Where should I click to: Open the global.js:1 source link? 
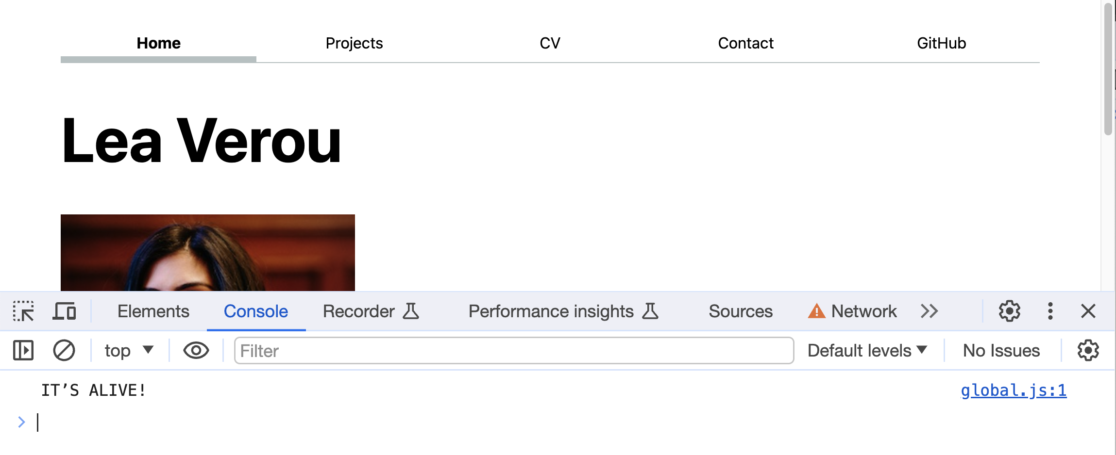coord(1014,390)
